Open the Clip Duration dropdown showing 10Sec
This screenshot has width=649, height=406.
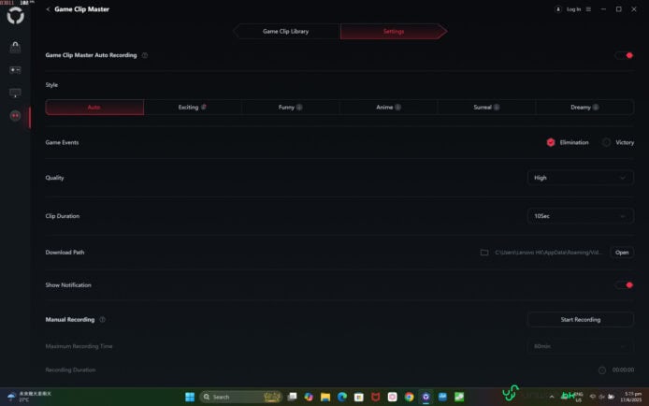pos(581,216)
